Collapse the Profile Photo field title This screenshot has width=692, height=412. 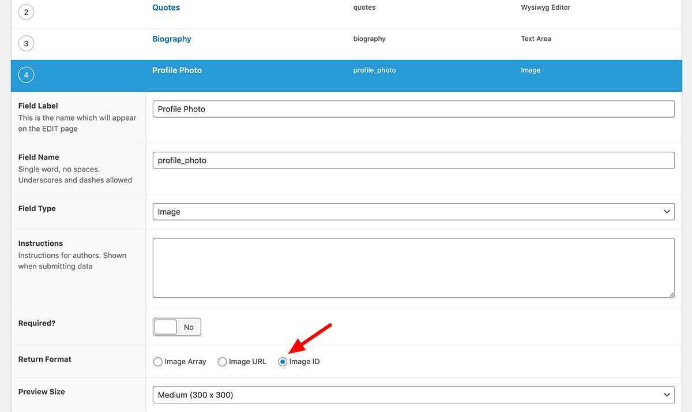click(x=177, y=70)
